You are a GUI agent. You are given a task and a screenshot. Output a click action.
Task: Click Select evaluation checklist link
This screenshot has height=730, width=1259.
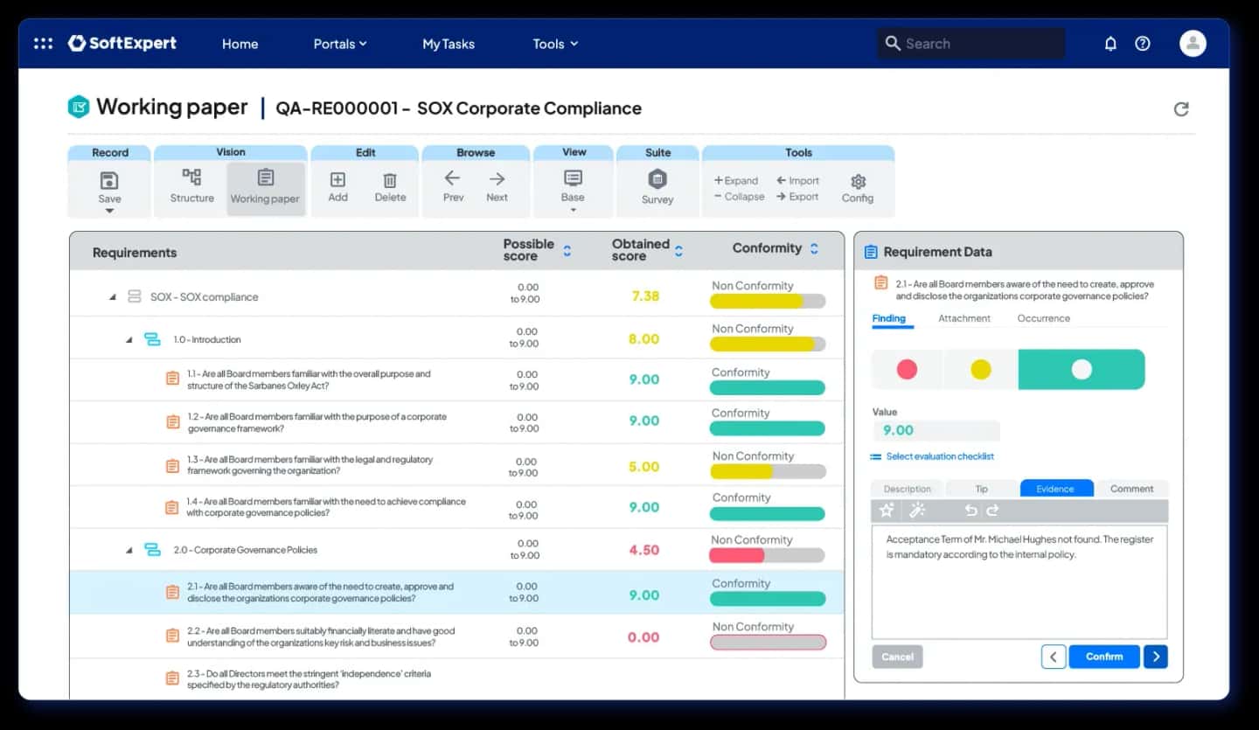coord(939,456)
